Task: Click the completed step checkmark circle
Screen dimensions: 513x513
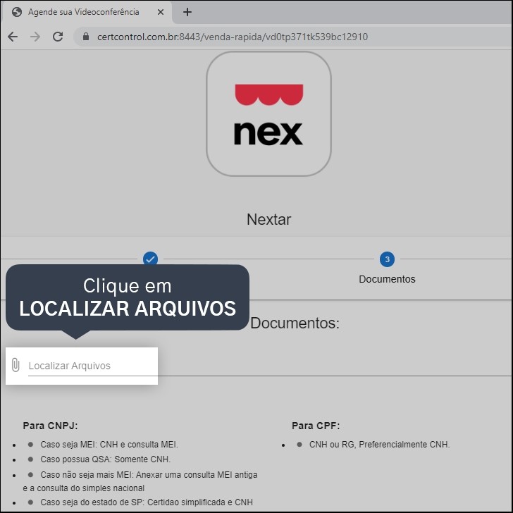Action: (x=150, y=259)
